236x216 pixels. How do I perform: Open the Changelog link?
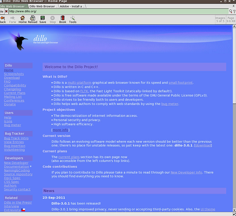pos(12,89)
